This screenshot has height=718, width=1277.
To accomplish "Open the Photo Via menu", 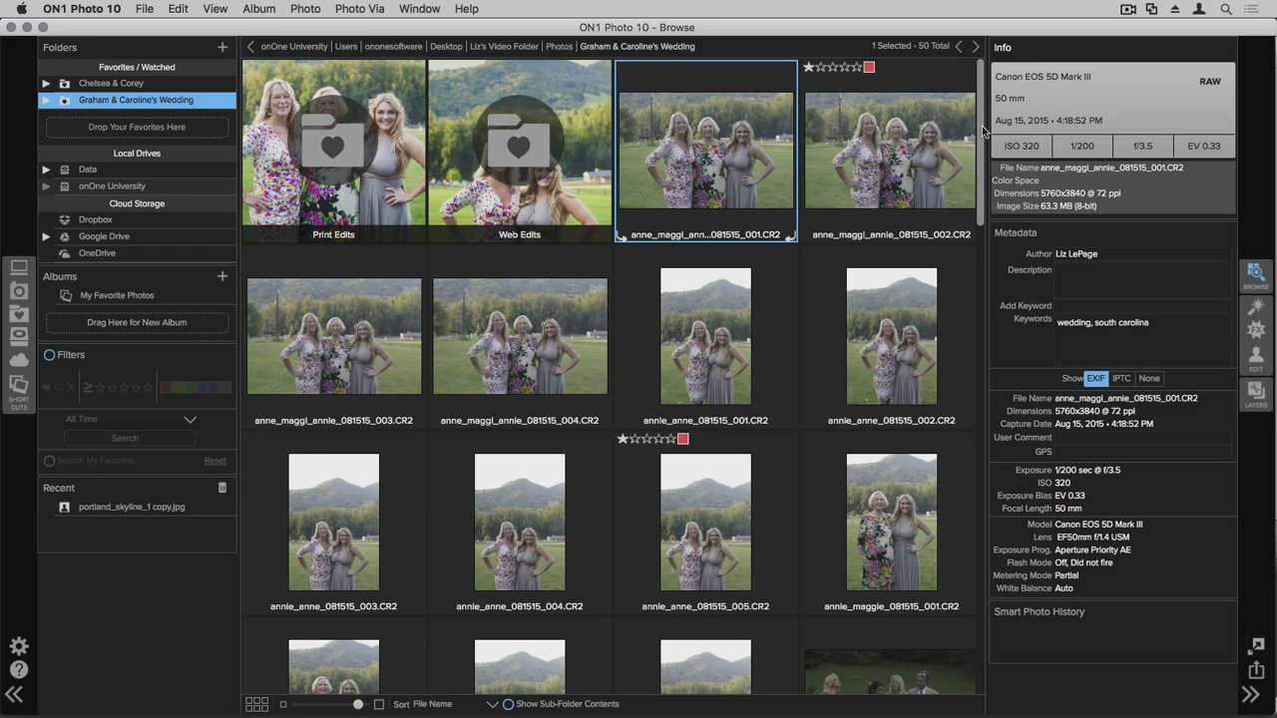I will click(x=359, y=9).
